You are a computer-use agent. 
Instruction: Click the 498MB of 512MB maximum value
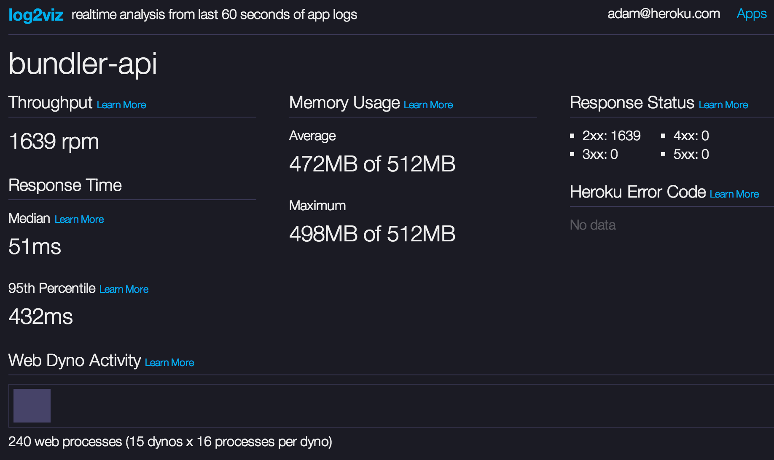tap(372, 234)
